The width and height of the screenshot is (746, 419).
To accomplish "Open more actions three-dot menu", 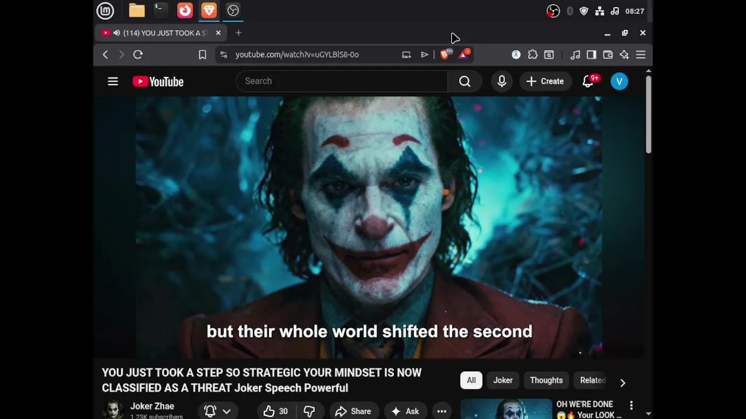I will (x=442, y=411).
